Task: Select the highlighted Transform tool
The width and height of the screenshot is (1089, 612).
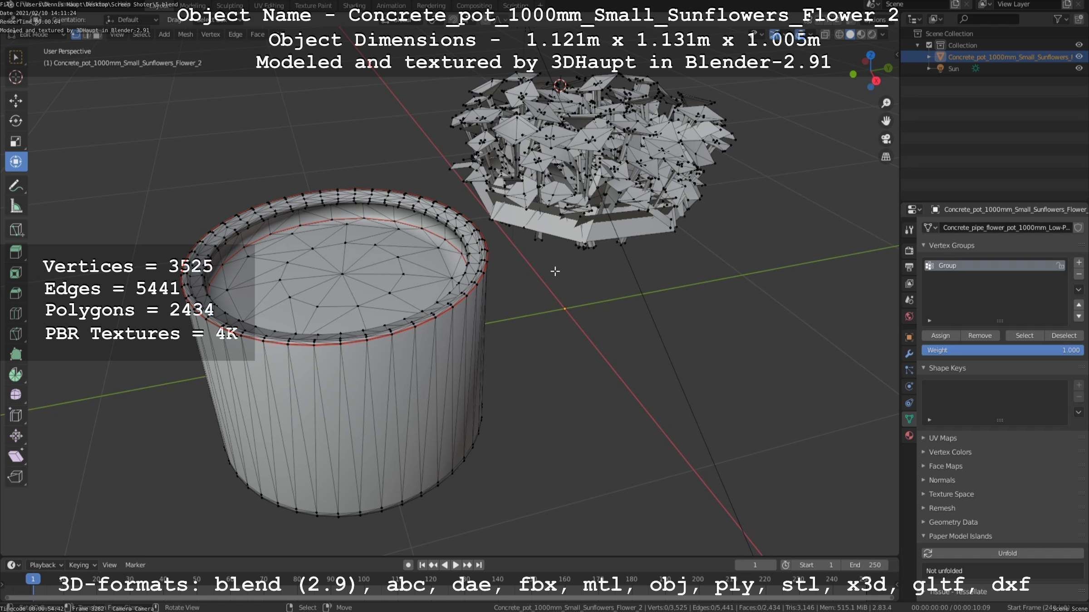Action: pos(16,162)
